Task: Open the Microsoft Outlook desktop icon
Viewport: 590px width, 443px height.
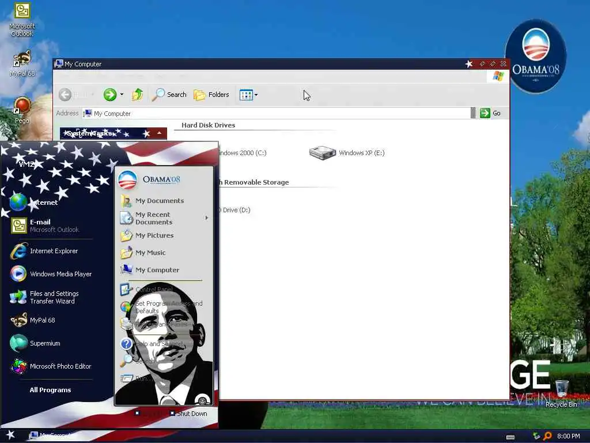Action: 22,20
